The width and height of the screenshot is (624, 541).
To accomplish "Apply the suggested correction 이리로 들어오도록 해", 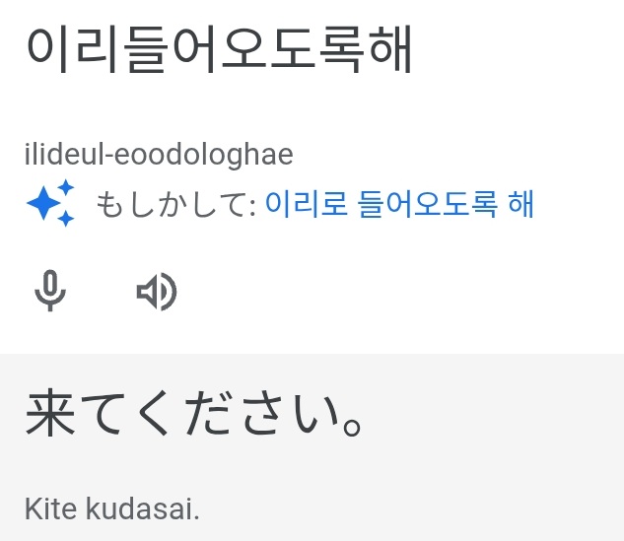I will click(x=399, y=204).
